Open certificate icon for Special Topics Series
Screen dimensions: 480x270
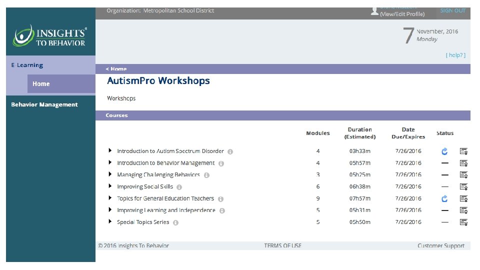pyautogui.click(x=464, y=222)
